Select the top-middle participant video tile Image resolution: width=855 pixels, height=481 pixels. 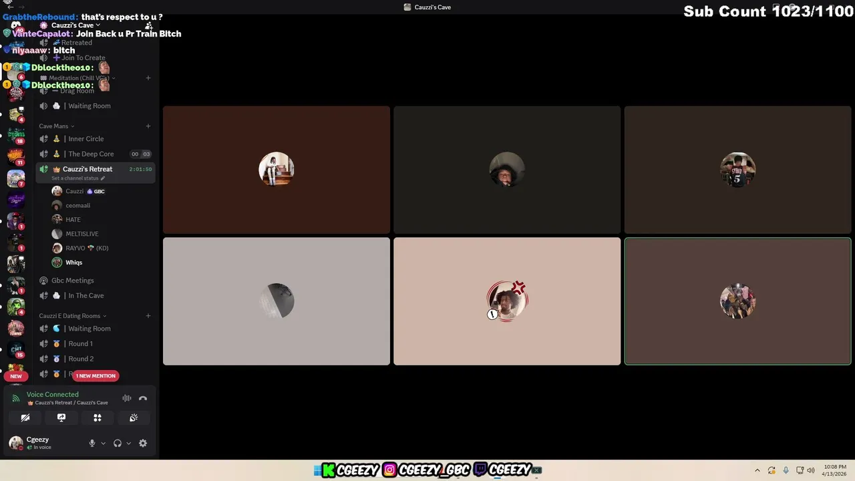pos(507,170)
